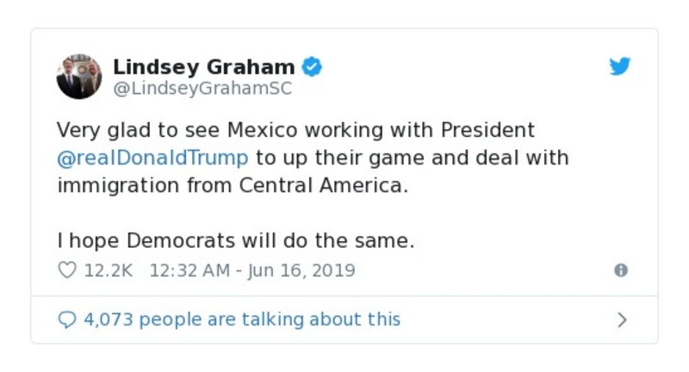
Task: Click the 12.2K likes count
Action: pos(108,270)
